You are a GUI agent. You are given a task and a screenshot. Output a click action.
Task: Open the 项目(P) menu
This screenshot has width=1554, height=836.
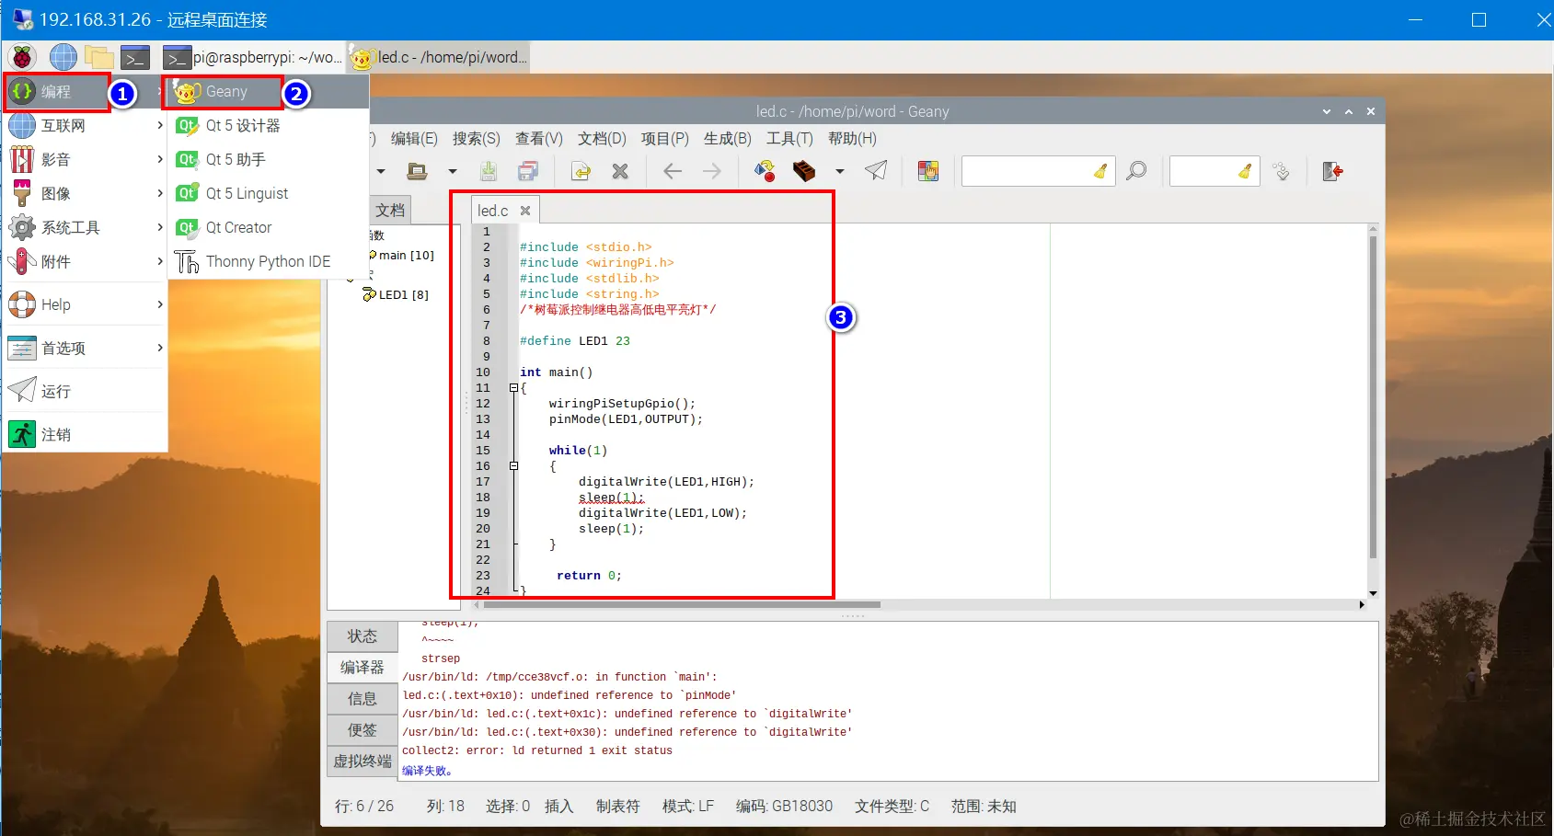pos(664,139)
